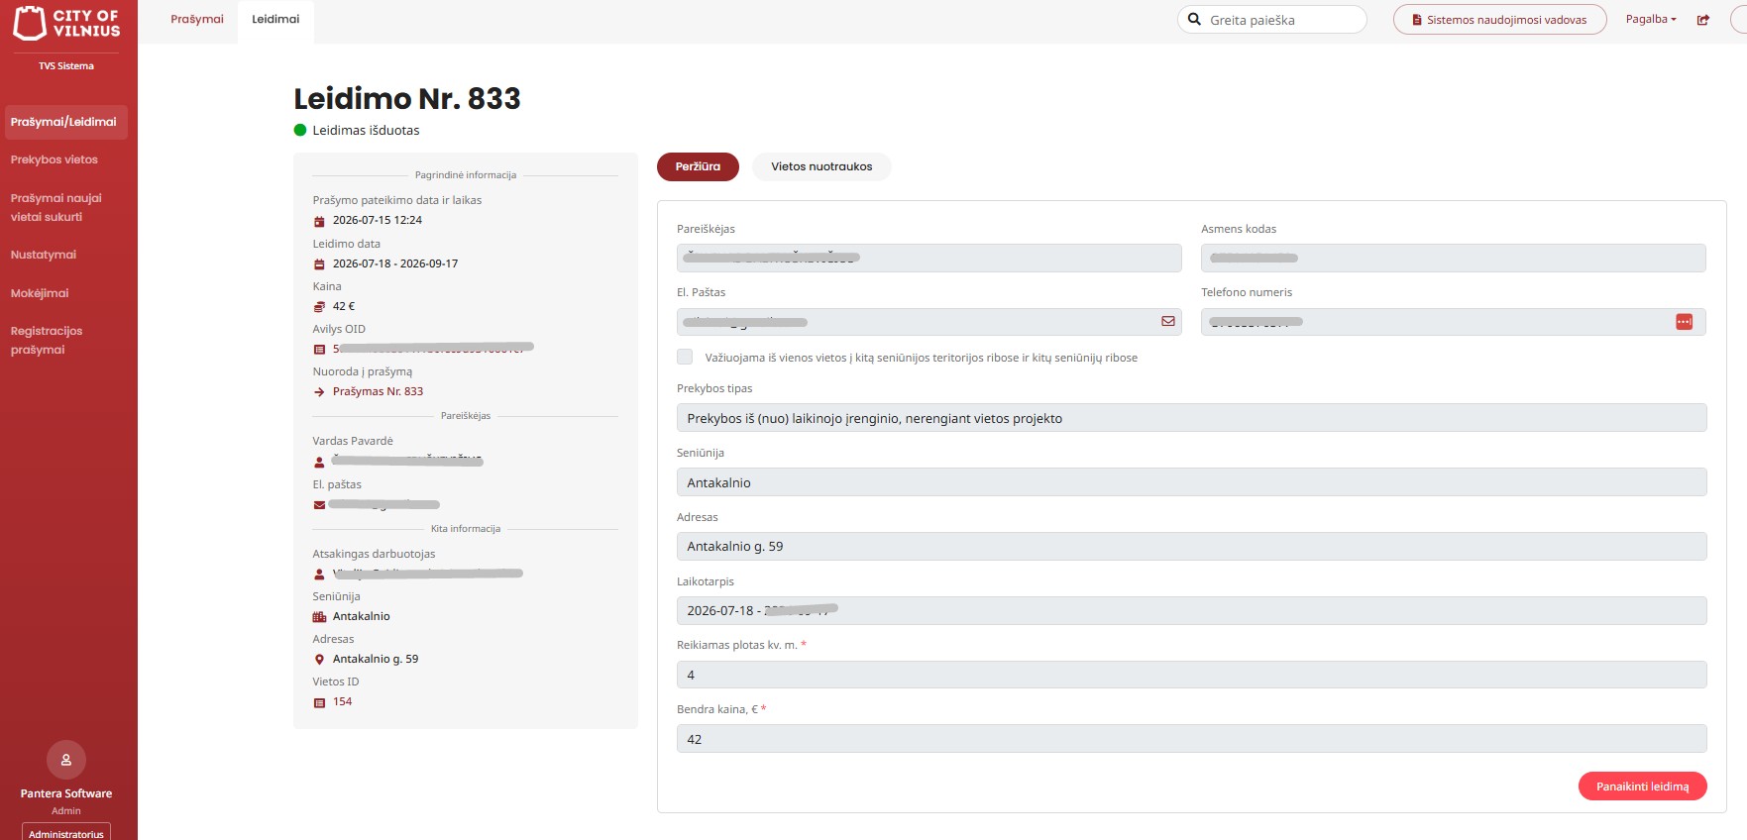Click the user avatar icon above Pantera Software
1747x840 pixels.
click(66, 760)
